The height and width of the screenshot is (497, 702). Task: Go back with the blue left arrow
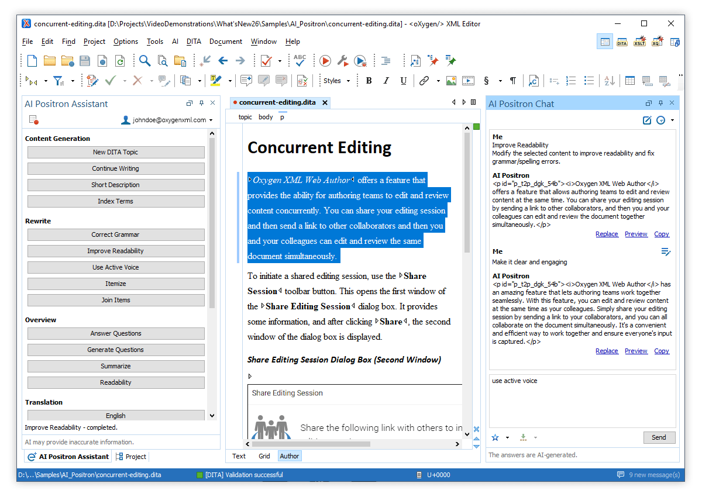(223, 61)
